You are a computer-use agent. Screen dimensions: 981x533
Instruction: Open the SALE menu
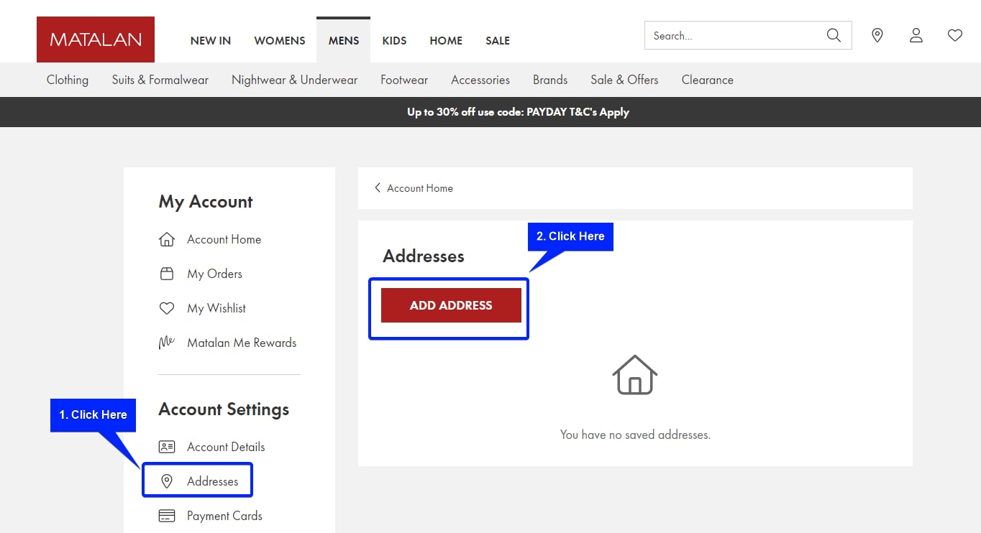click(x=498, y=41)
